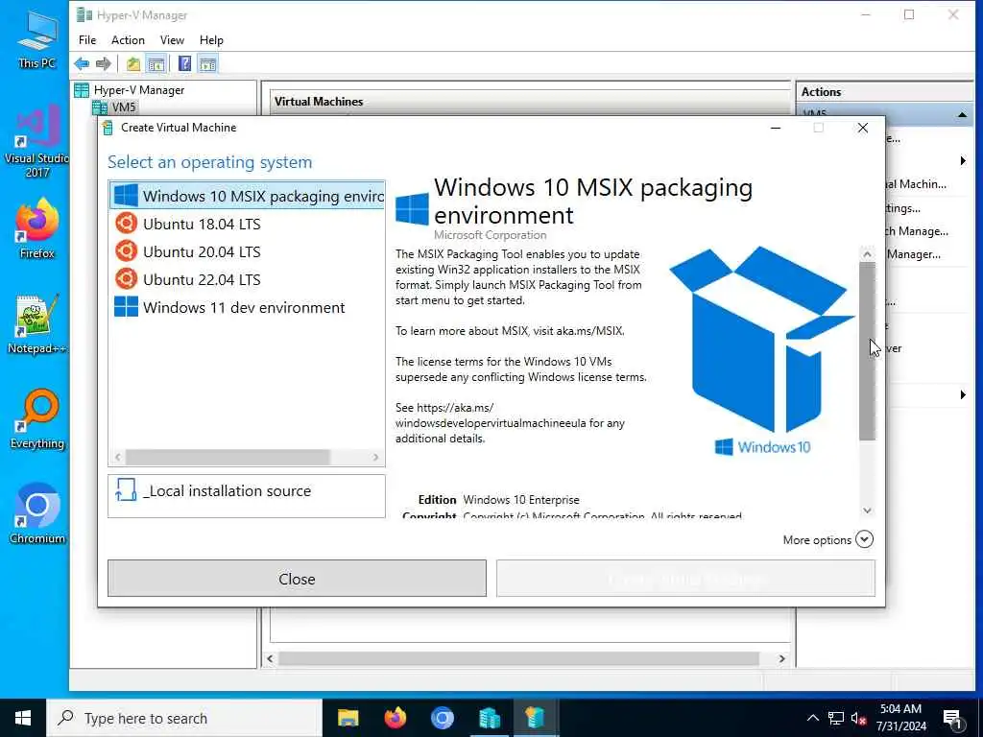Image resolution: width=983 pixels, height=737 pixels.
Task: Open This PC desktop icon
Action: [x=37, y=39]
